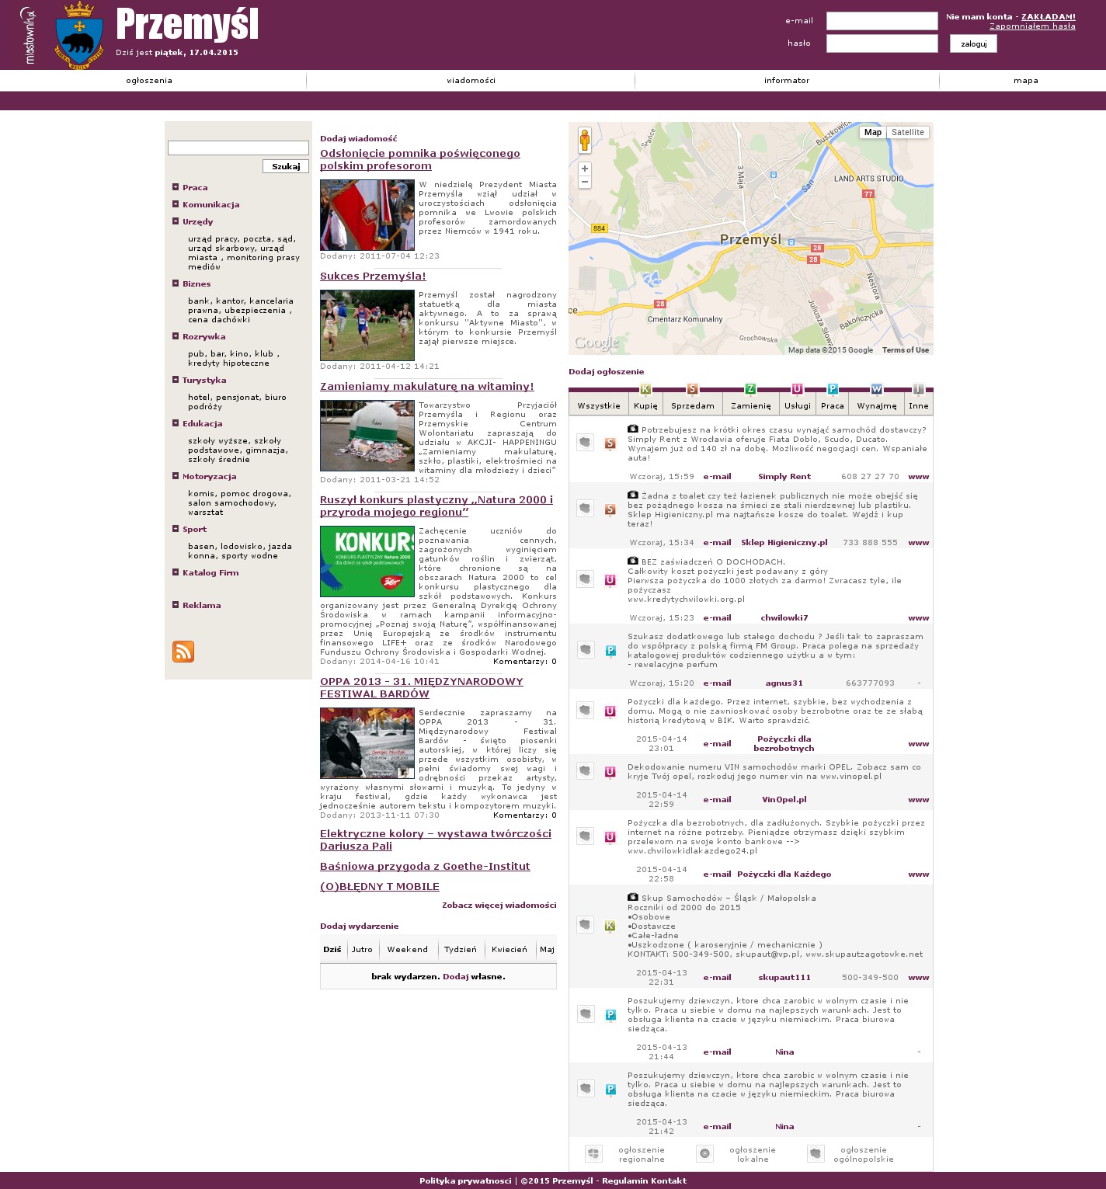Select the Inne ads tab

(x=919, y=405)
